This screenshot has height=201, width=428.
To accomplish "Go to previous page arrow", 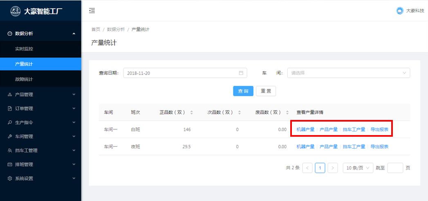I will (x=307, y=168).
